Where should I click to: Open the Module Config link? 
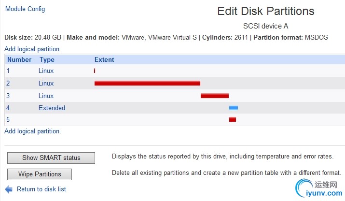coord(25,9)
